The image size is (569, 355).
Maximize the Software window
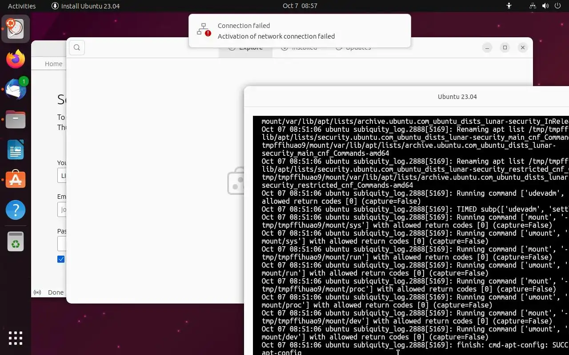[505, 47]
